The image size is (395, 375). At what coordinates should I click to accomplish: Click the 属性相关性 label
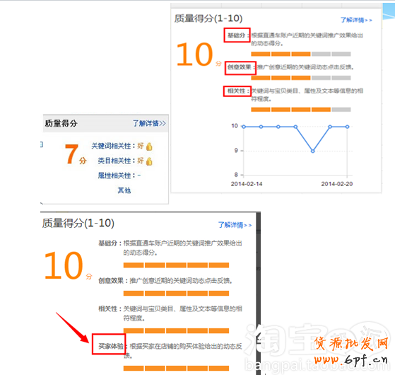[114, 175]
